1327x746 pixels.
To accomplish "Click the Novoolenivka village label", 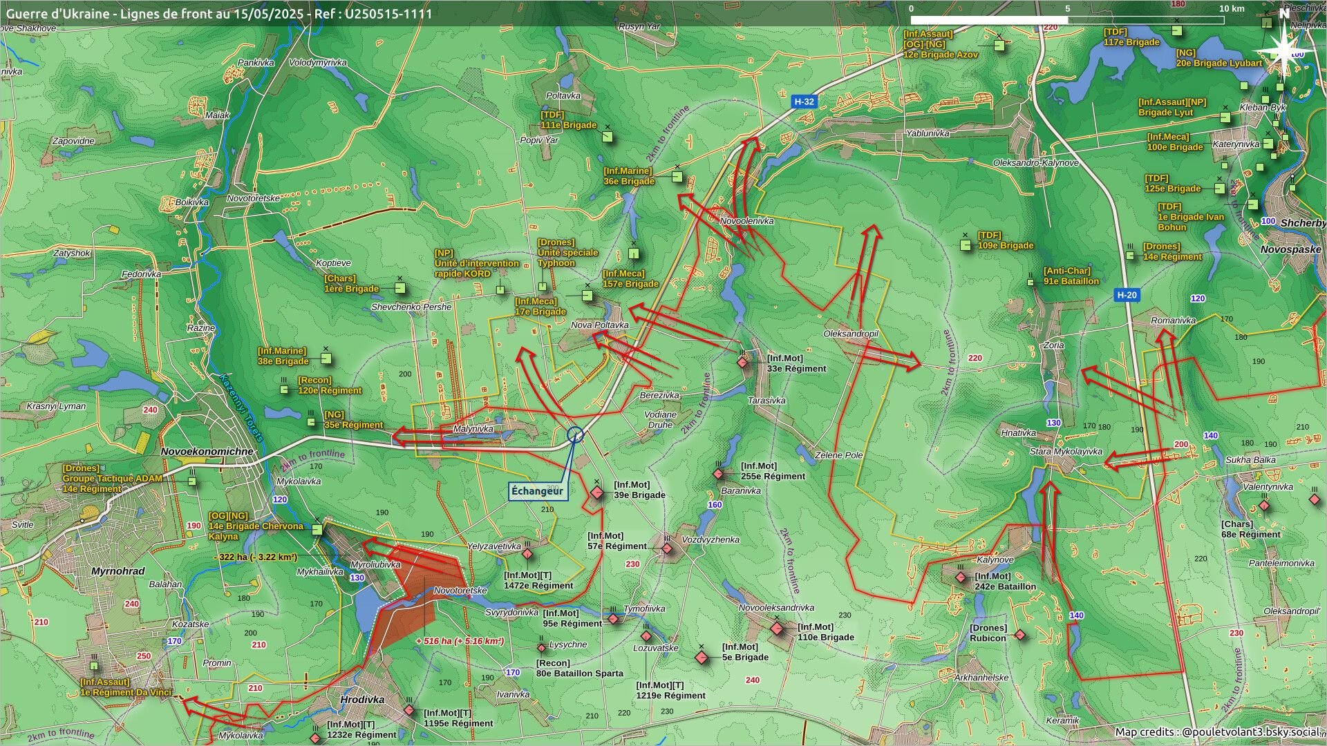I will point(747,221).
